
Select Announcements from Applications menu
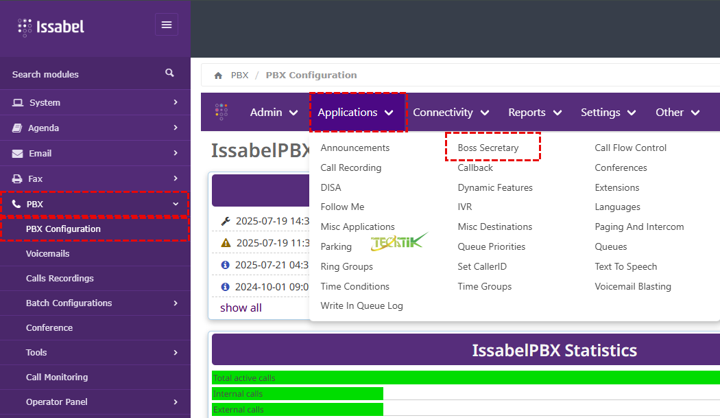click(355, 148)
